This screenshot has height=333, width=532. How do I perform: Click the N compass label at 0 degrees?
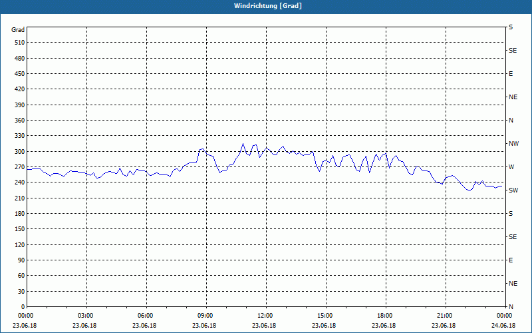[x=511, y=307]
